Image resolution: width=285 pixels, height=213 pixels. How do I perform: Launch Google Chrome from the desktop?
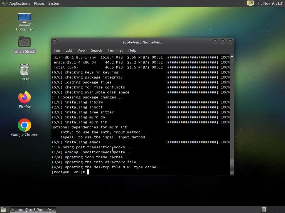24,127
